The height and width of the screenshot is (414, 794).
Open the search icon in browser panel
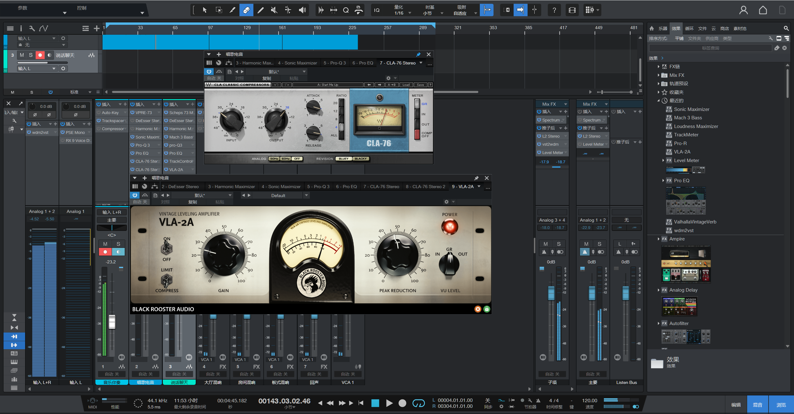click(786, 29)
